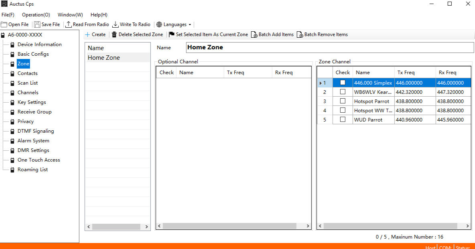Click the Open File folder icon
This screenshot has width=475, height=249.
point(4,24)
